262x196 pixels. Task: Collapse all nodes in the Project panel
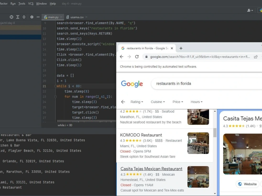24,17
